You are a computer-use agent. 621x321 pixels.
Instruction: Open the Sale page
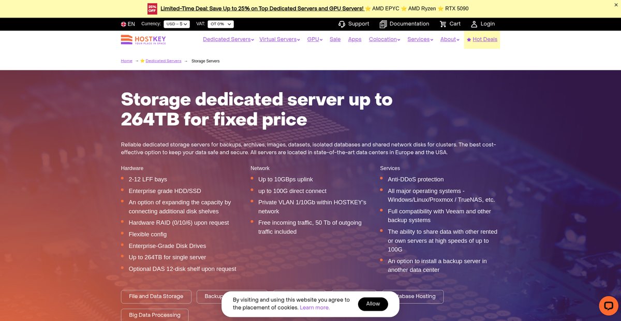(335, 39)
